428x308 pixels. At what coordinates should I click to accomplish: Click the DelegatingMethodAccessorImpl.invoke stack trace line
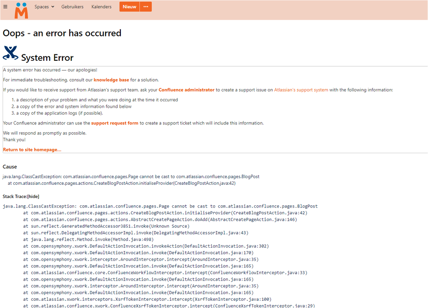(136, 233)
